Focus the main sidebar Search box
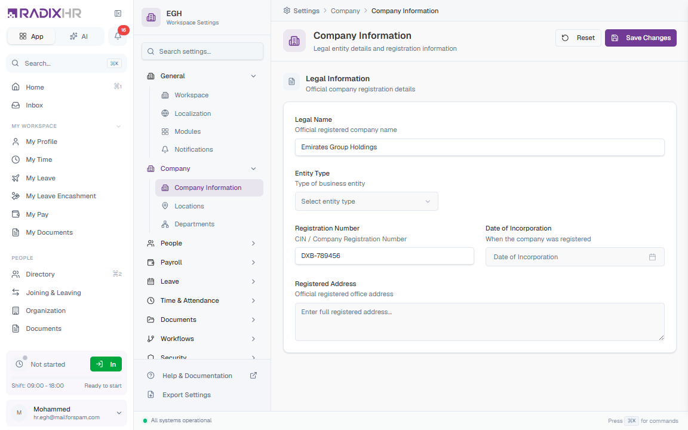688x430 pixels. click(x=67, y=63)
